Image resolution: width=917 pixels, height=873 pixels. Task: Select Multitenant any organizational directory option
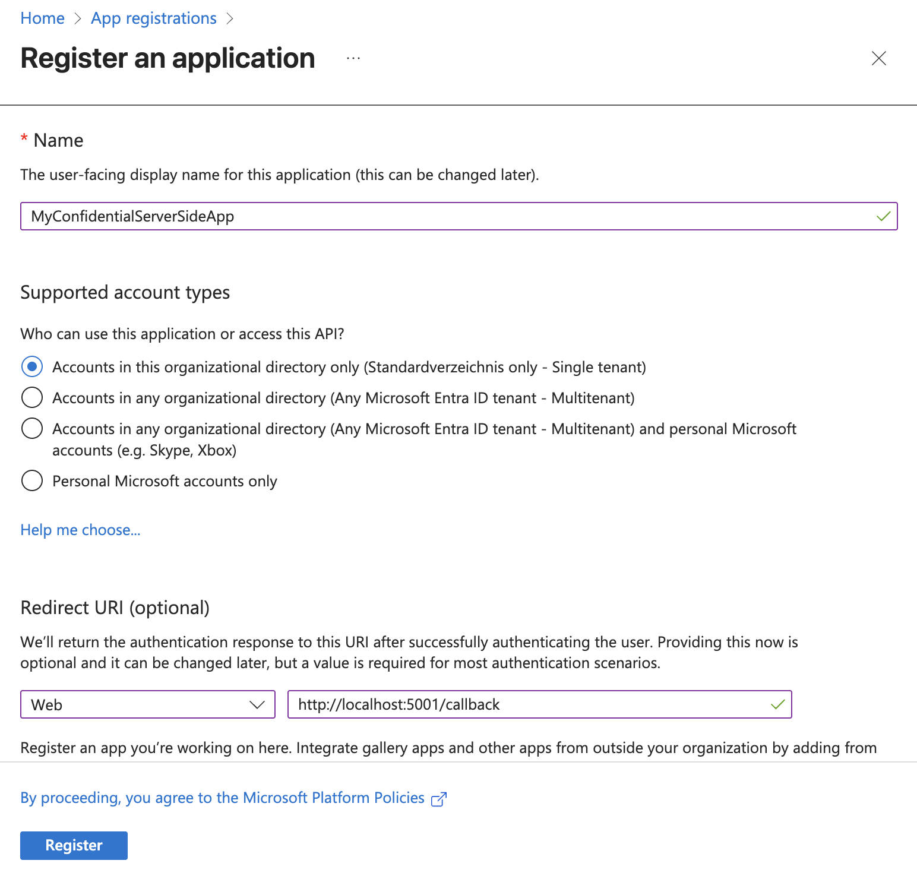point(32,398)
